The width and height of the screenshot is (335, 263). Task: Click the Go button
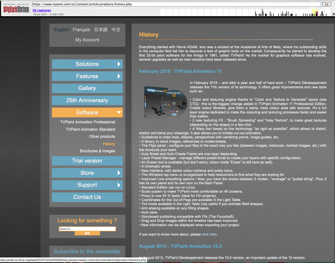click(326, 4)
